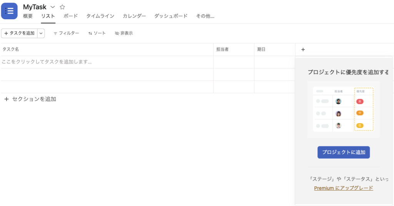Open the その他... menu
The width and height of the screenshot is (394, 206).
[205, 16]
